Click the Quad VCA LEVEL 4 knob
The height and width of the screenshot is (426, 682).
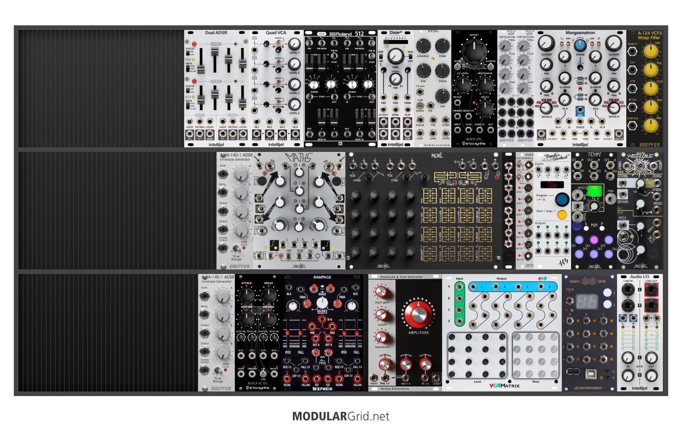[294, 105]
